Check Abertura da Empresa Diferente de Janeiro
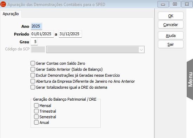 tap(33, 81)
